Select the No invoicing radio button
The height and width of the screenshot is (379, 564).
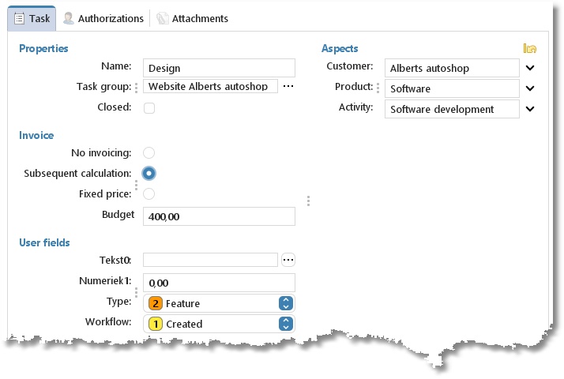coord(149,153)
